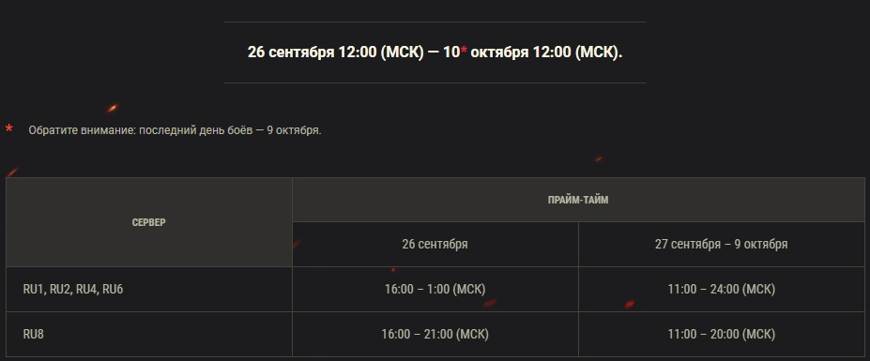Click the ПРАЙМ-ТАЙМ table header
The height and width of the screenshot is (361, 870).
coord(578,200)
